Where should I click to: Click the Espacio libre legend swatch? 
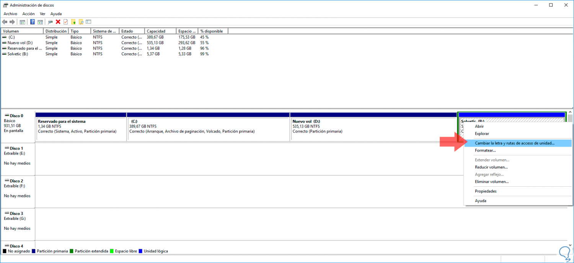point(112,251)
